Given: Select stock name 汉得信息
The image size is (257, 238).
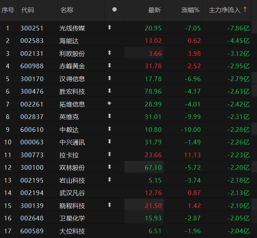Looking at the screenshot, I should (x=72, y=79).
